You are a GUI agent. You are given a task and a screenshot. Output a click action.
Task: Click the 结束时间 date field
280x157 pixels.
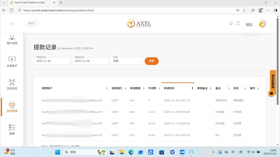90,61
